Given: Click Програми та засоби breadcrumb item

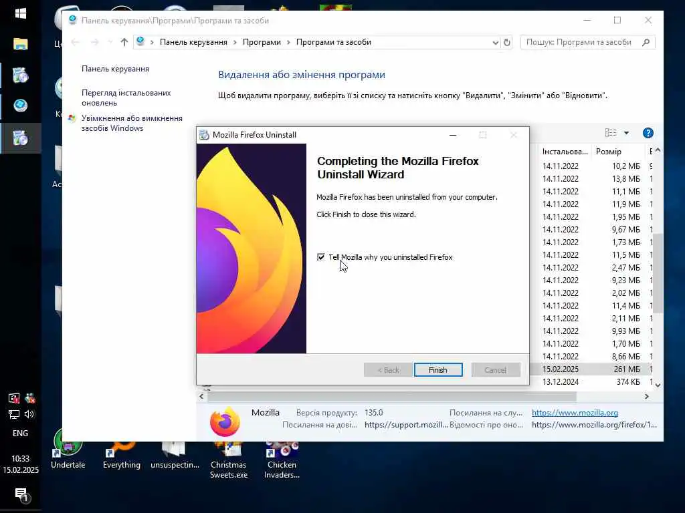Looking at the screenshot, I should [334, 42].
